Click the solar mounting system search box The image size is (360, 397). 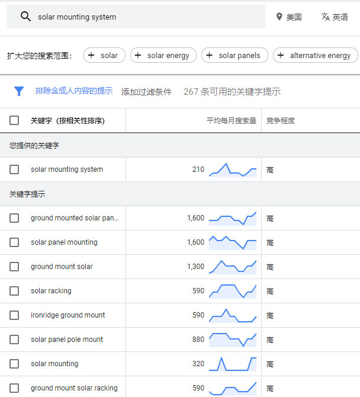(136, 17)
